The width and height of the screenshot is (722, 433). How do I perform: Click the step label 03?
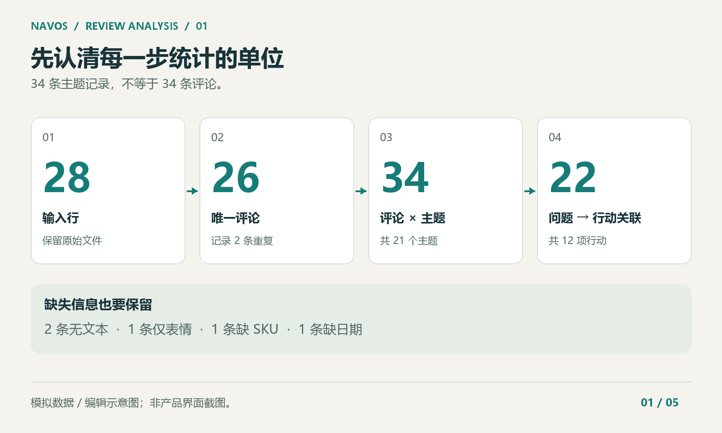(x=386, y=138)
